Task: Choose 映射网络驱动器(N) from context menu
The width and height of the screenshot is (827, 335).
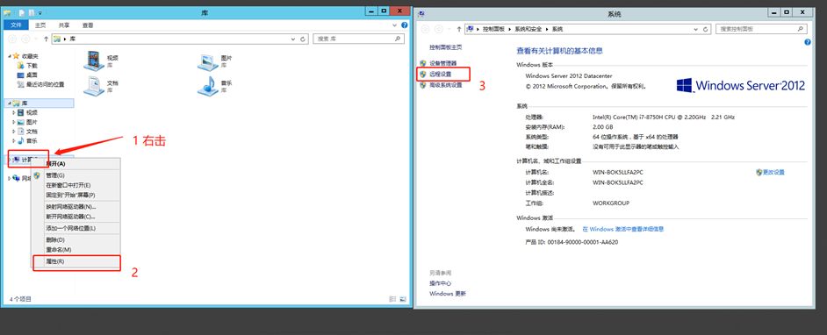Action: [76, 206]
